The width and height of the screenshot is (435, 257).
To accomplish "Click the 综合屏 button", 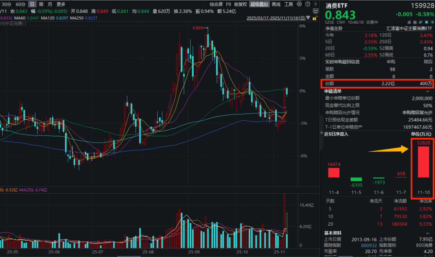I will coord(216,4).
